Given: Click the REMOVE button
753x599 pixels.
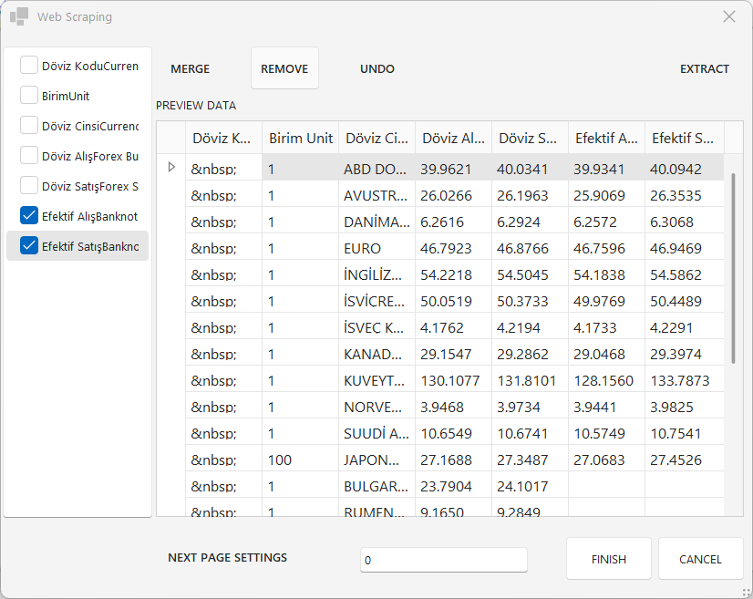Looking at the screenshot, I should pos(284,68).
